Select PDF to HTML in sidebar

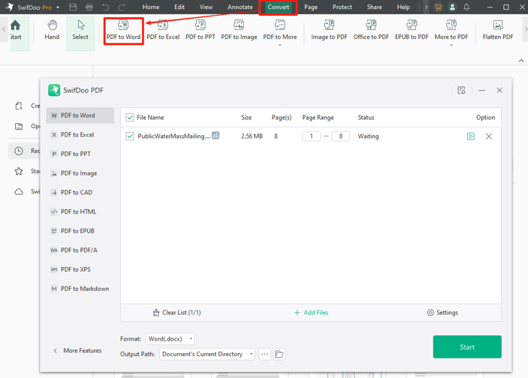(80, 211)
